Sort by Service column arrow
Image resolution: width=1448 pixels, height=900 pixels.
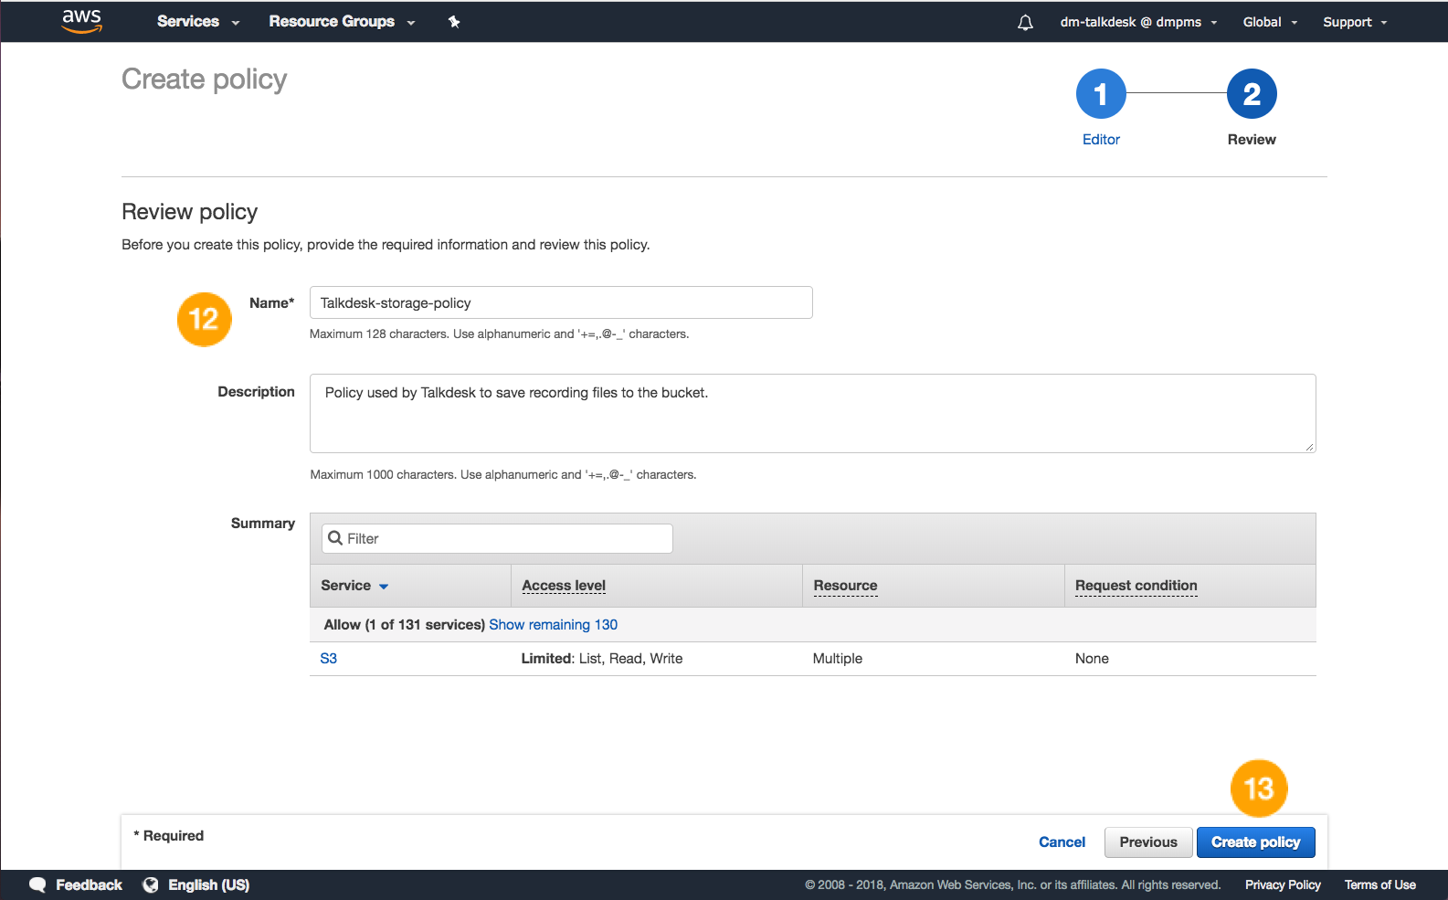[x=384, y=587]
